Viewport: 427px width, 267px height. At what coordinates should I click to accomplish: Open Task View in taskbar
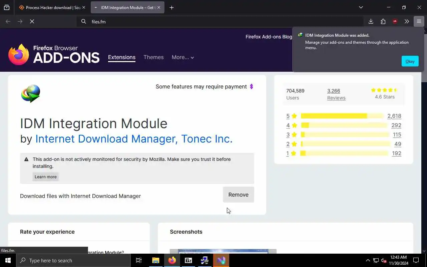pos(139,260)
